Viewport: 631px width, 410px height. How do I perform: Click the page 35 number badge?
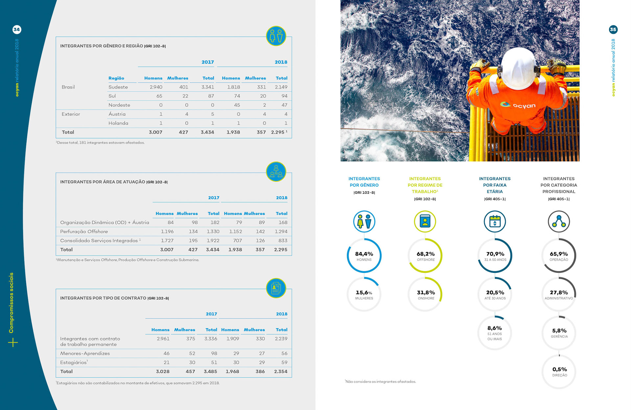[x=613, y=30]
